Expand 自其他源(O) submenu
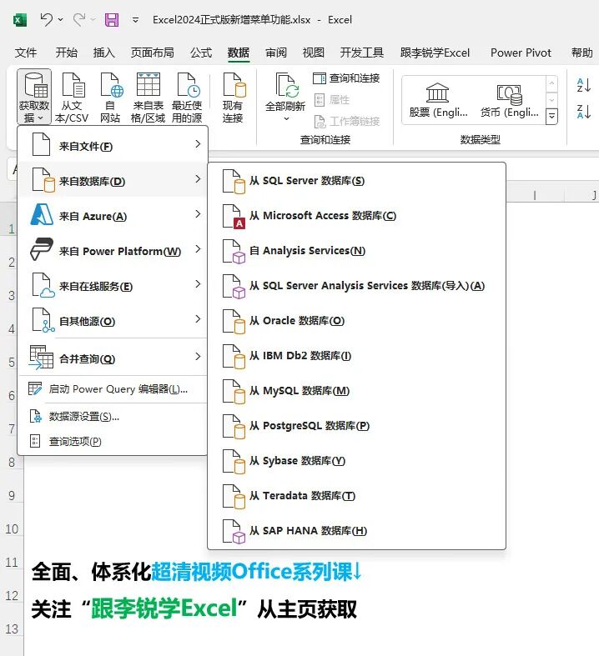This screenshot has height=656, width=599. click(113, 320)
